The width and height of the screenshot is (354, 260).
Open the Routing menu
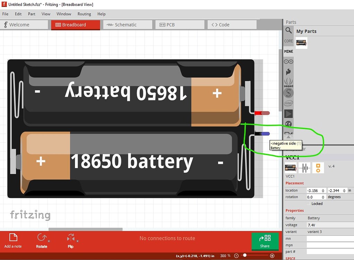(x=84, y=14)
